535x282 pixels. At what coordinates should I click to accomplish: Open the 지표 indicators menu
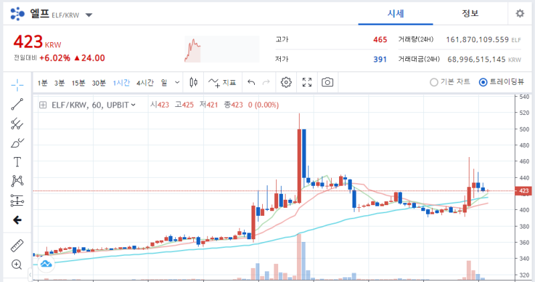222,82
